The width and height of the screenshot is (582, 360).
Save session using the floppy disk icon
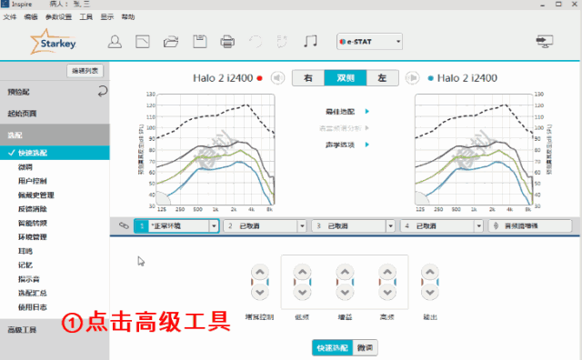(200, 42)
